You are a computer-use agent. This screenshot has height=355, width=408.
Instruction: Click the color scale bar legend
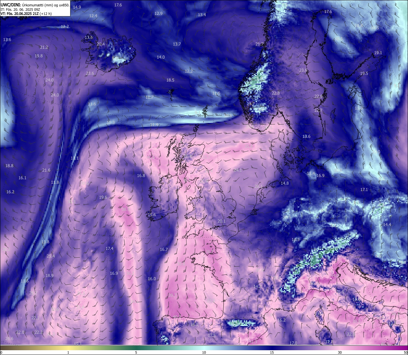tap(204, 348)
